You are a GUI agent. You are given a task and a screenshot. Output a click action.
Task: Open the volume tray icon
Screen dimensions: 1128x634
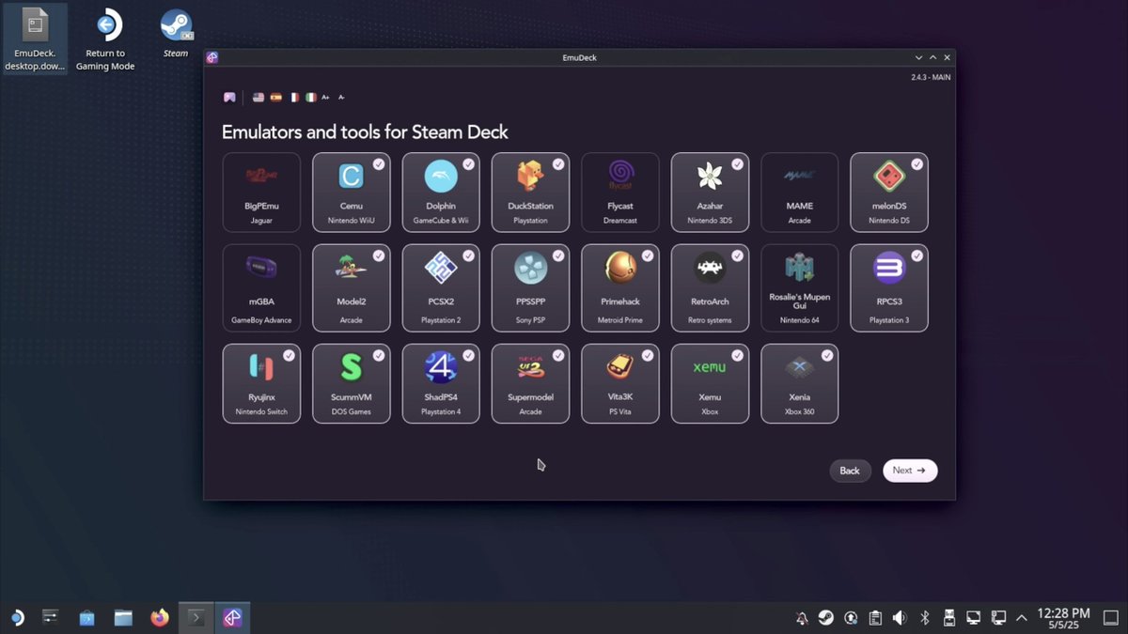900,618
